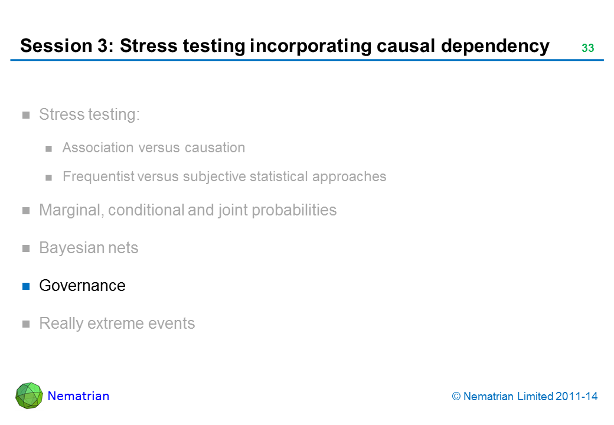Select the Really extreme events item
This screenshot has height=425, width=614.
tap(117, 323)
